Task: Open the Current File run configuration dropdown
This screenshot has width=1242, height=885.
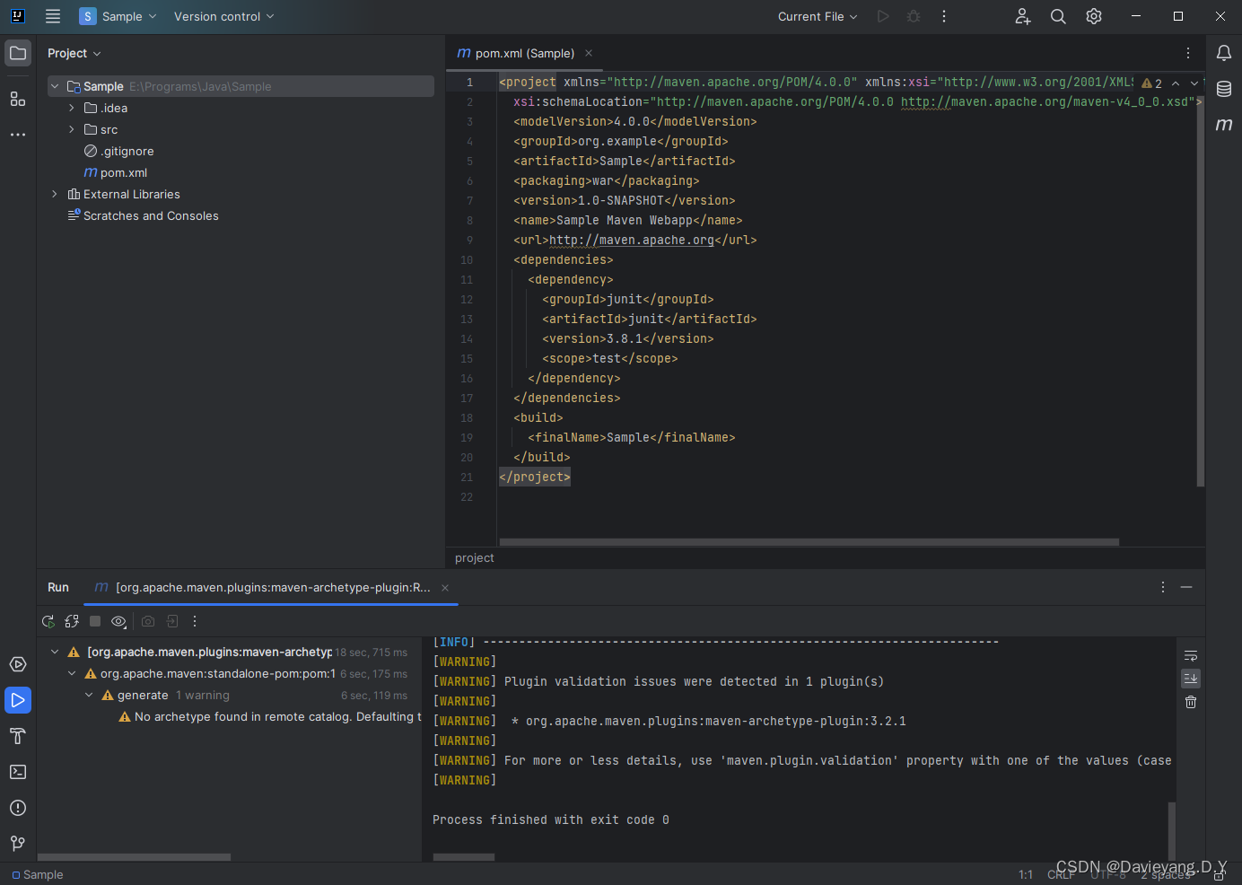Action: tap(818, 16)
